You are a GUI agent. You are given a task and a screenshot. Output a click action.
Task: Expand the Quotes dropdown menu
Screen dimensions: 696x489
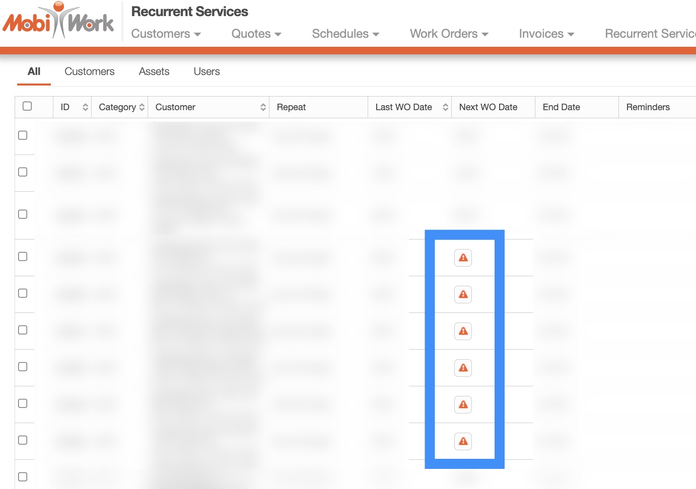[256, 34]
